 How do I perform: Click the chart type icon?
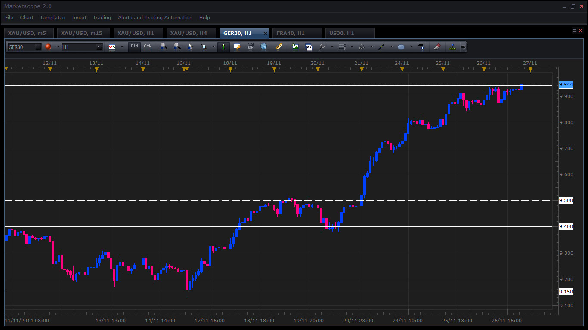pyautogui.click(x=112, y=47)
